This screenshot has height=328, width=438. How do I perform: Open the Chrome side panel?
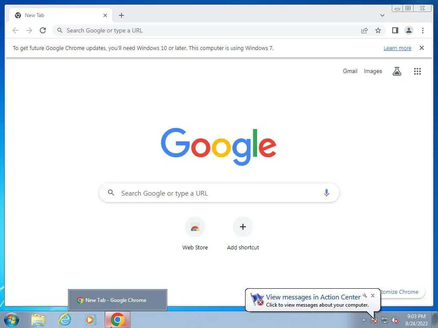coord(395,30)
